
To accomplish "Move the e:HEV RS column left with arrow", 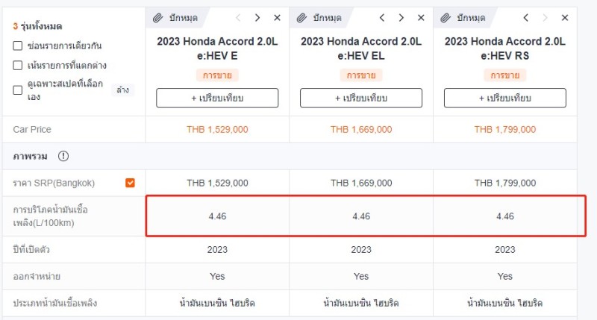I will [x=526, y=18].
